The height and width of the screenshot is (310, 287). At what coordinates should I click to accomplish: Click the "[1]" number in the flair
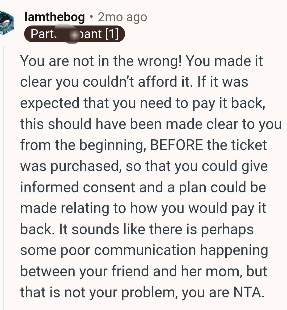click(112, 34)
